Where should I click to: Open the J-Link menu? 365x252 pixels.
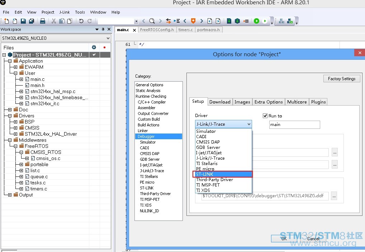65,12
